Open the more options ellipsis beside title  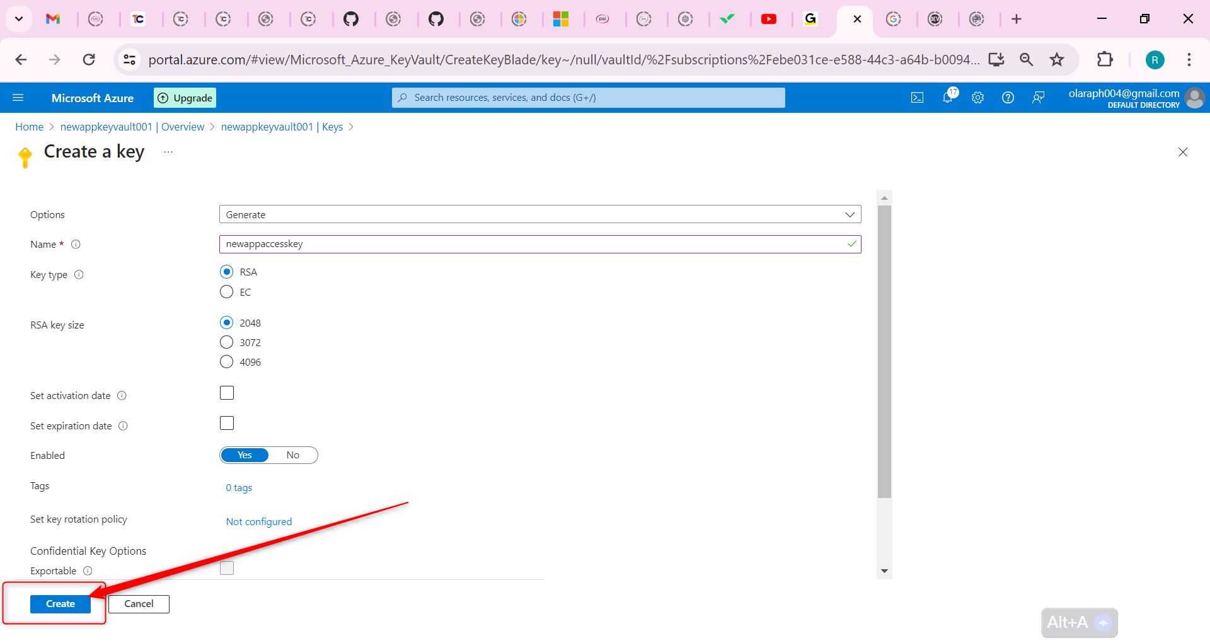168,152
